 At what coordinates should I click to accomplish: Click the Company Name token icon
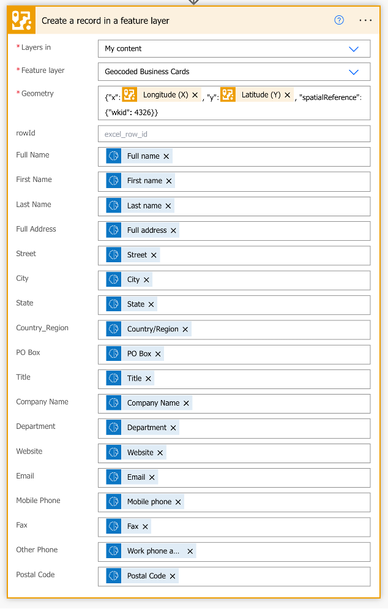coord(114,403)
